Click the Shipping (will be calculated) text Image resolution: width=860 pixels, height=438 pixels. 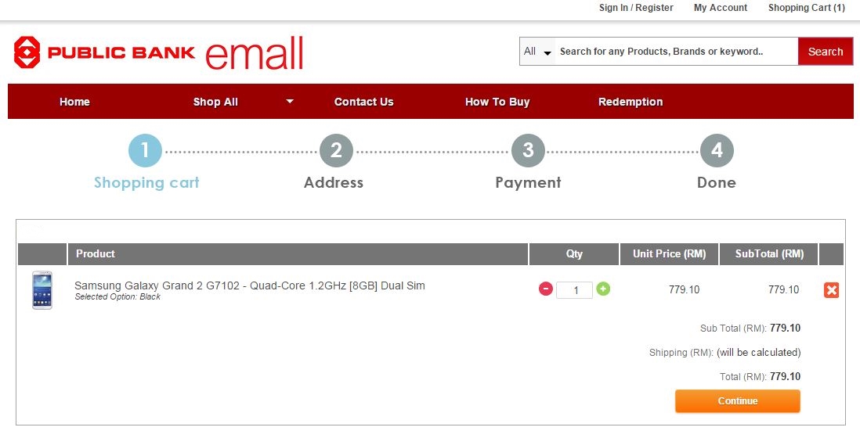[725, 352]
